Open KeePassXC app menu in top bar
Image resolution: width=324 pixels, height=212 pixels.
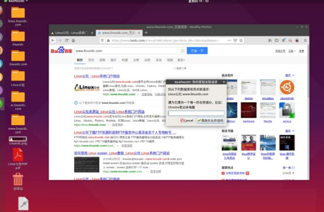coord(16,1)
